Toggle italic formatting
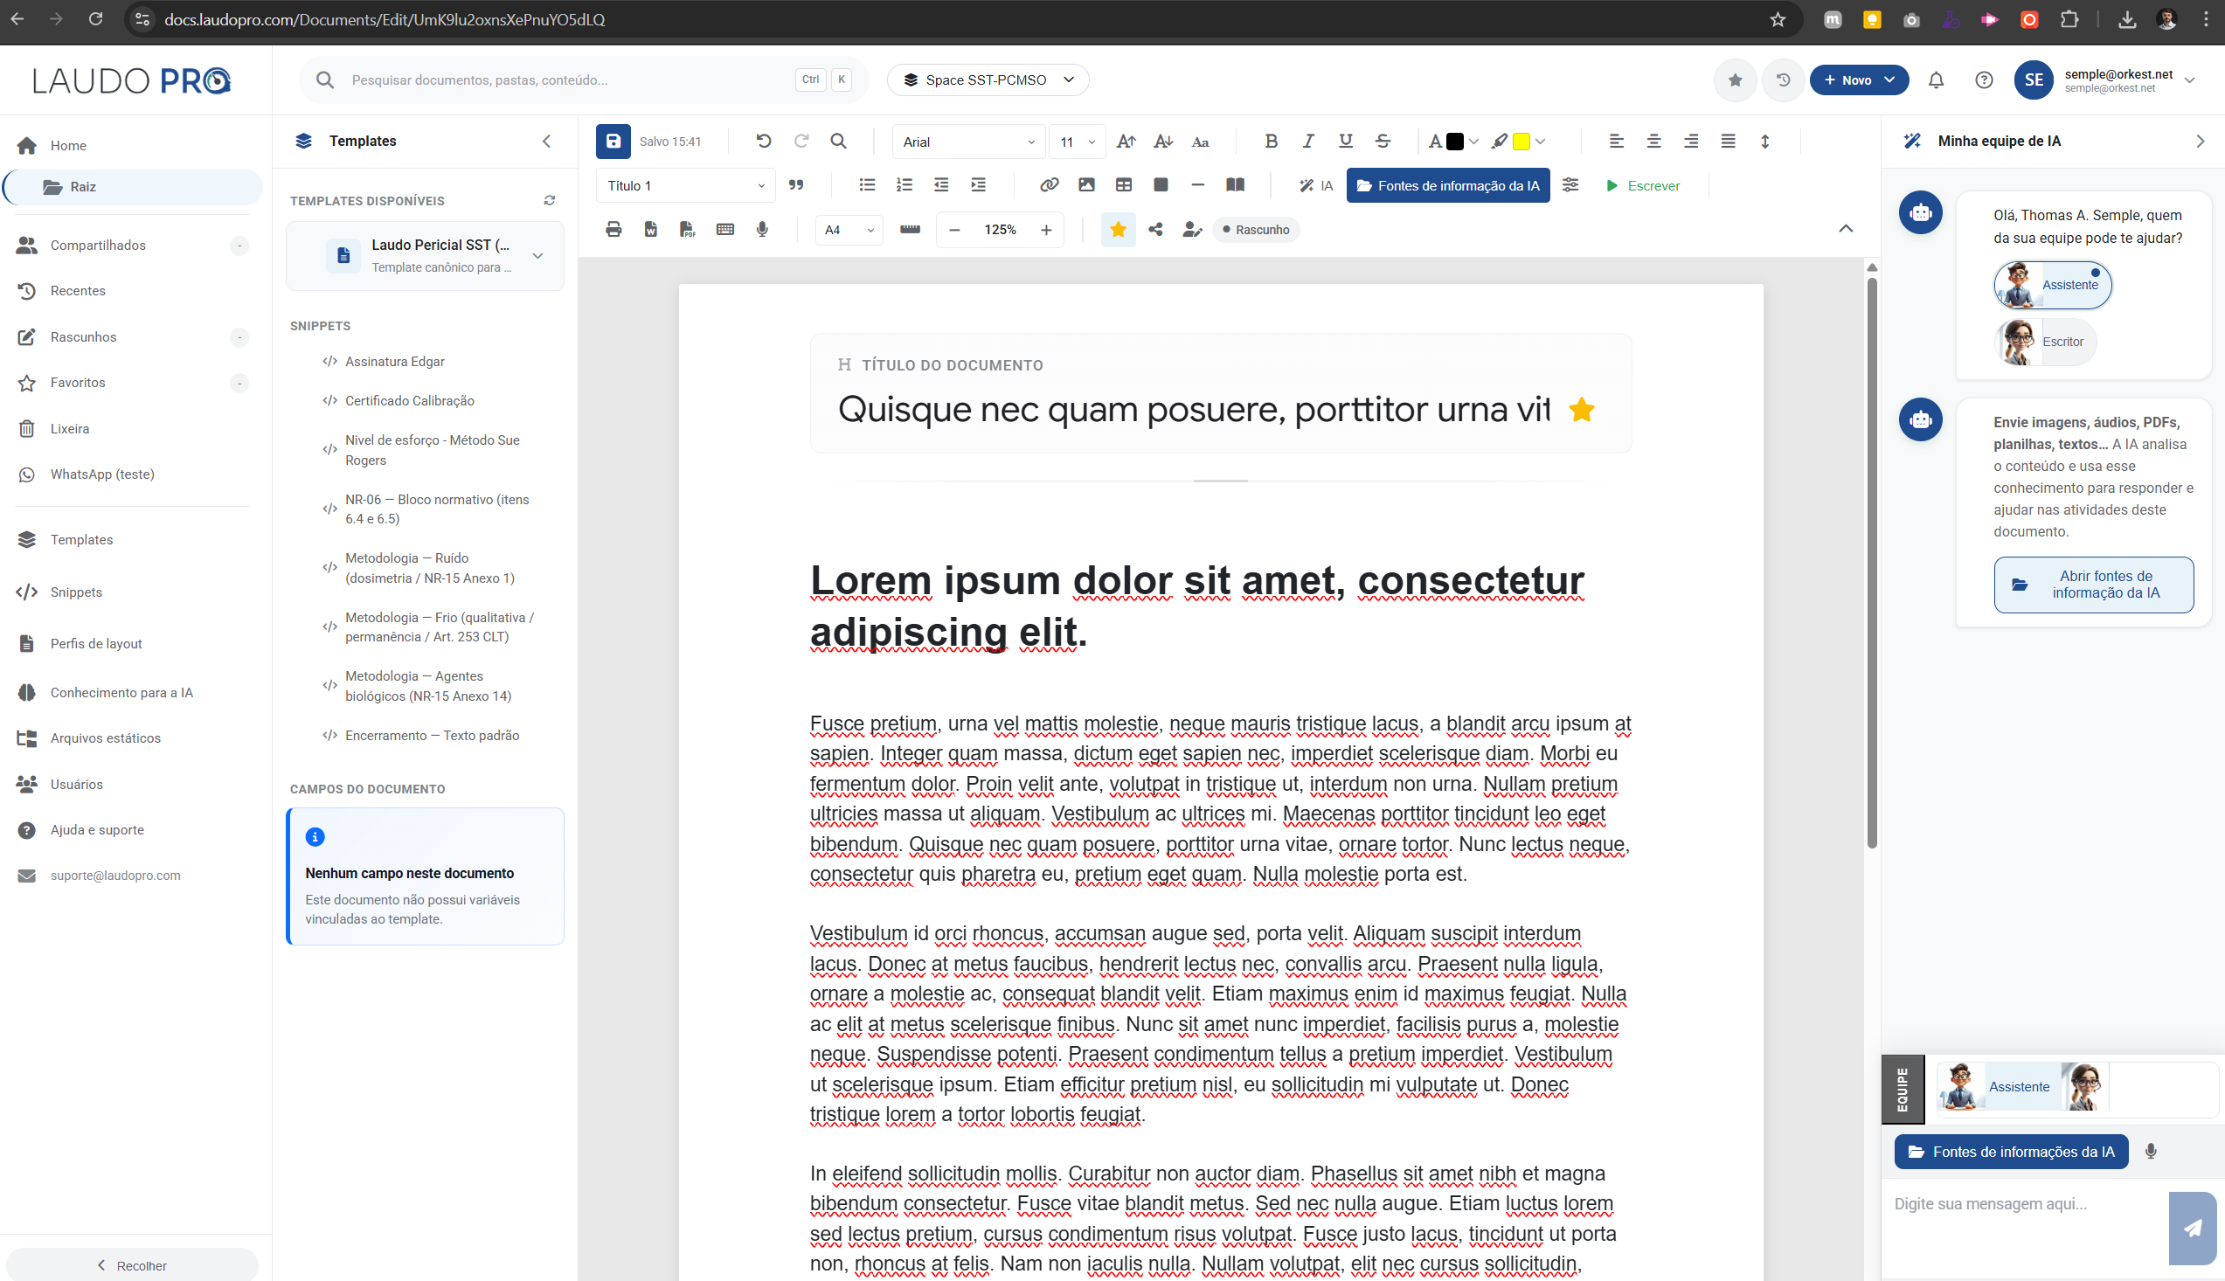The height and width of the screenshot is (1281, 2225). 1308,141
